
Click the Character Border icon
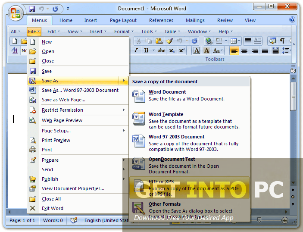click(197, 50)
